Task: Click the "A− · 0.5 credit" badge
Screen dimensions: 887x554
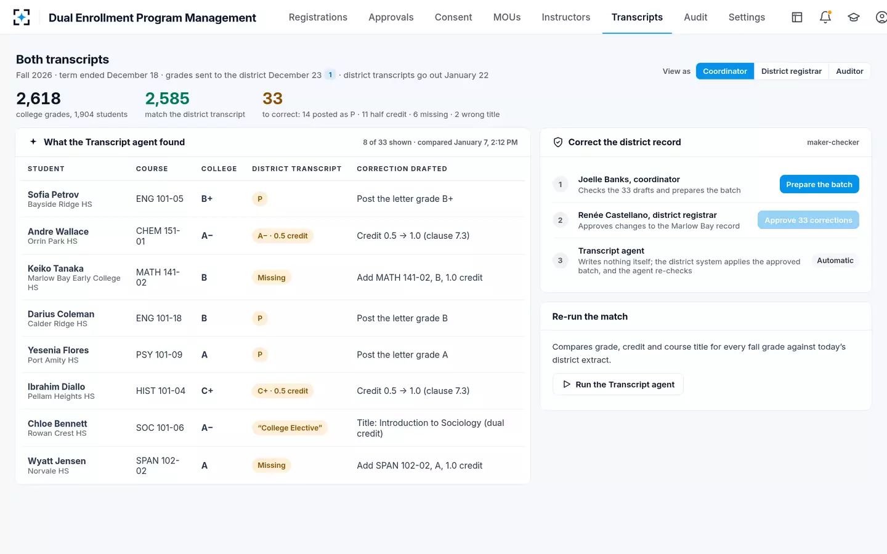Action: pos(283,236)
